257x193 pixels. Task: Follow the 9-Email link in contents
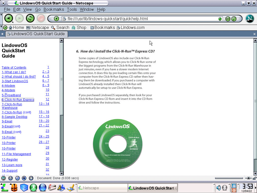[x=7, y=121]
